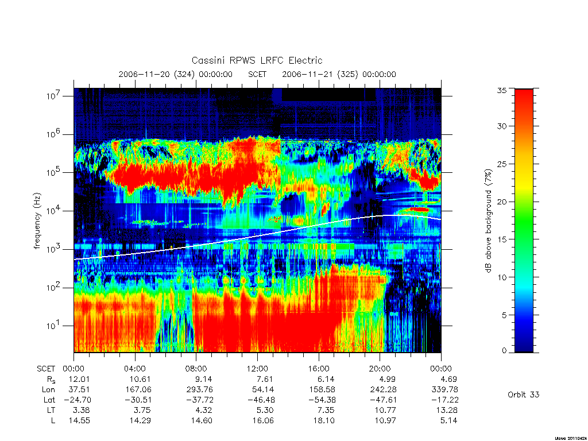Click the vertical color scale bar

(x=524, y=220)
